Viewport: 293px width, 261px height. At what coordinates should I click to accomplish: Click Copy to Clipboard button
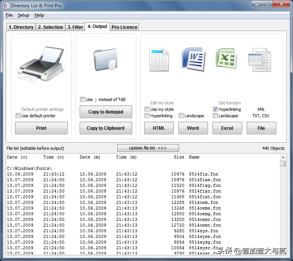pos(106,128)
